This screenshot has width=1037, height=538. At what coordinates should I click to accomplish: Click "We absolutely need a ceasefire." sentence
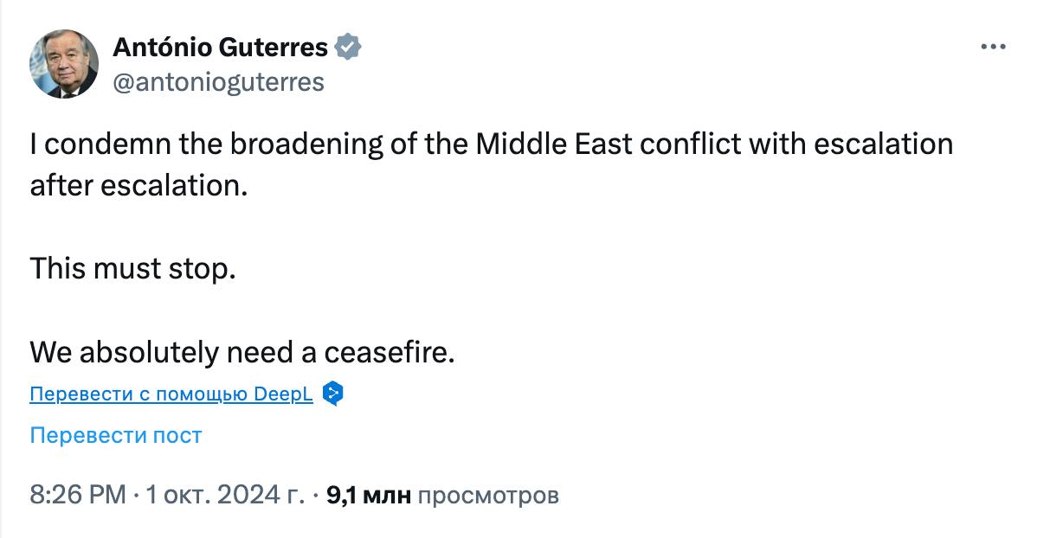(242, 352)
